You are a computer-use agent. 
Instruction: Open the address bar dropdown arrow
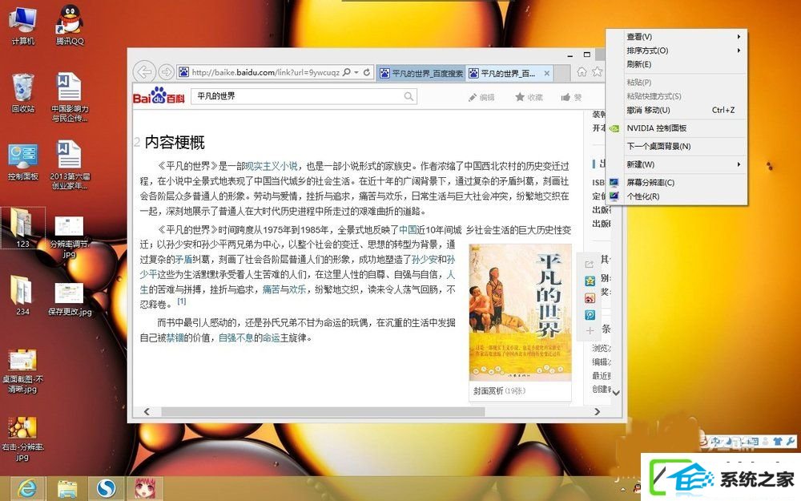pyautogui.click(x=356, y=73)
